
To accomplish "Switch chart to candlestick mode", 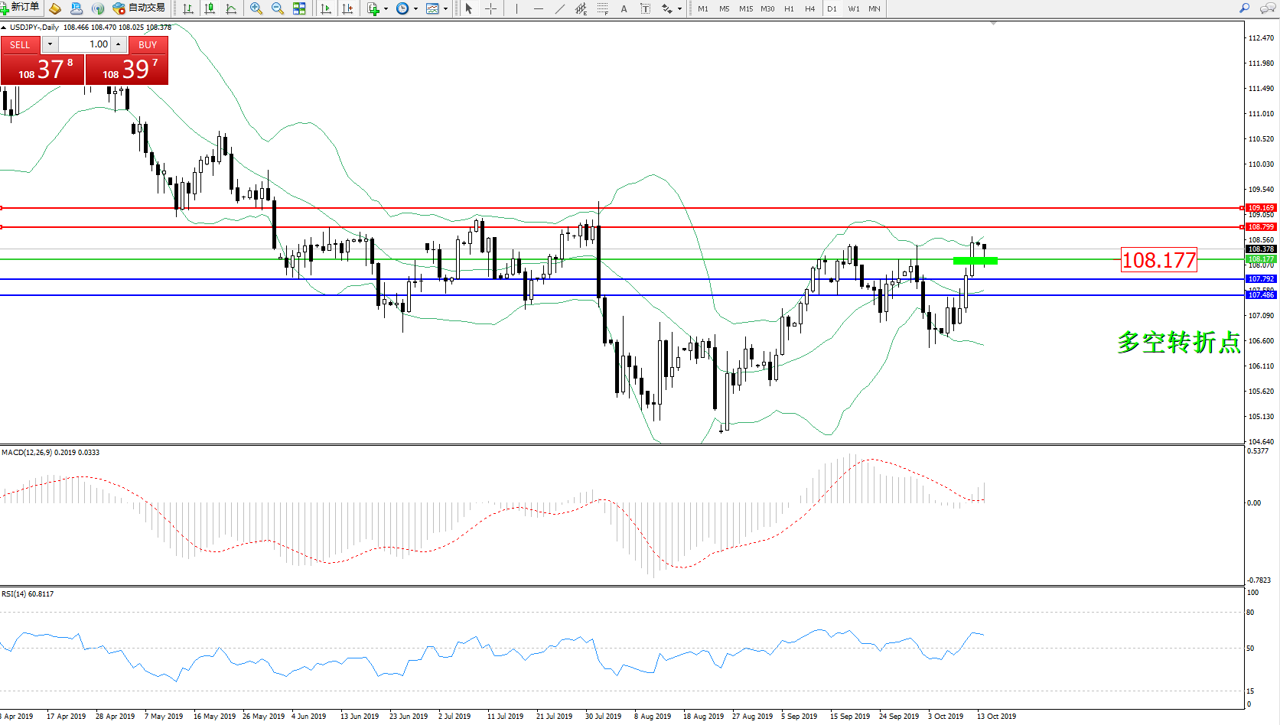I will click(x=210, y=8).
